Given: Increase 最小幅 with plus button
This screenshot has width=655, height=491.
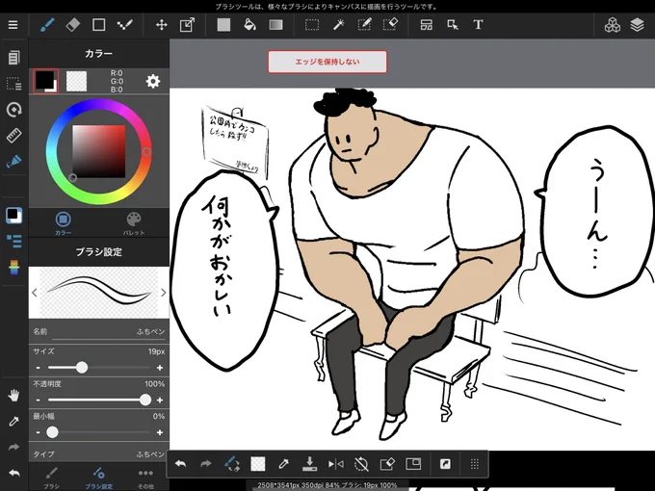Looking at the screenshot, I should (160, 432).
